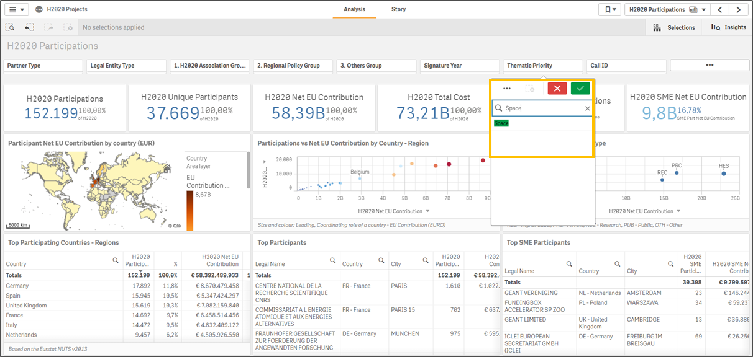Search City column in Top SME Participants

click(671, 264)
